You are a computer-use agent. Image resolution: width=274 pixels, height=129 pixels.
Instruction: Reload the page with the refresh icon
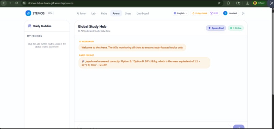[16, 3]
